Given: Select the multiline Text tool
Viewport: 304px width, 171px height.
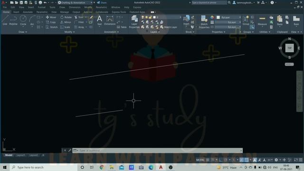Looking at the screenshot, I should tap(99, 20).
